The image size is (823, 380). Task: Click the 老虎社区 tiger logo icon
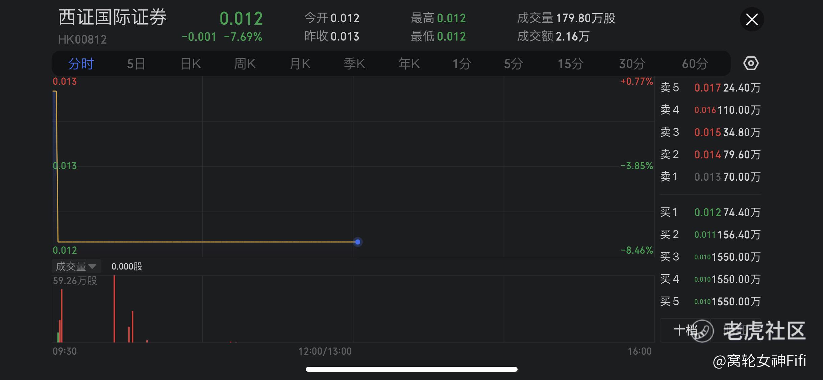(x=702, y=331)
